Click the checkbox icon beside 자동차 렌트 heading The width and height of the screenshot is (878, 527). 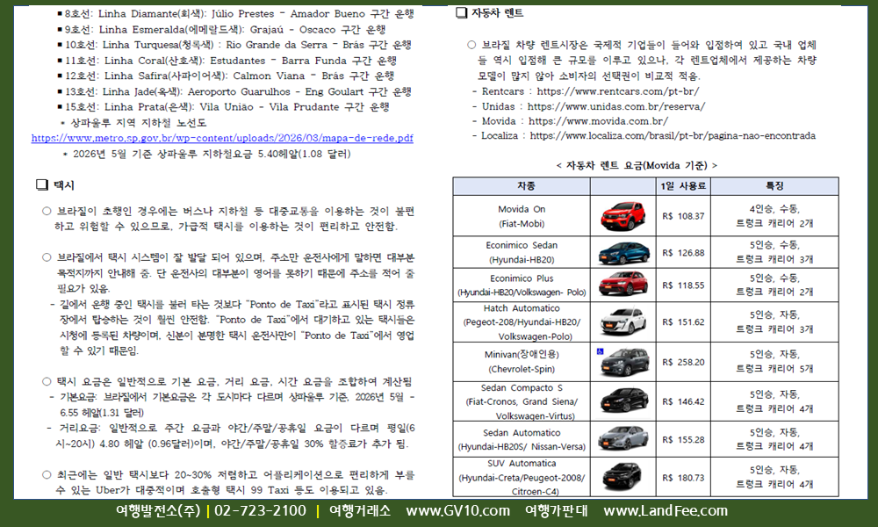click(x=462, y=13)
